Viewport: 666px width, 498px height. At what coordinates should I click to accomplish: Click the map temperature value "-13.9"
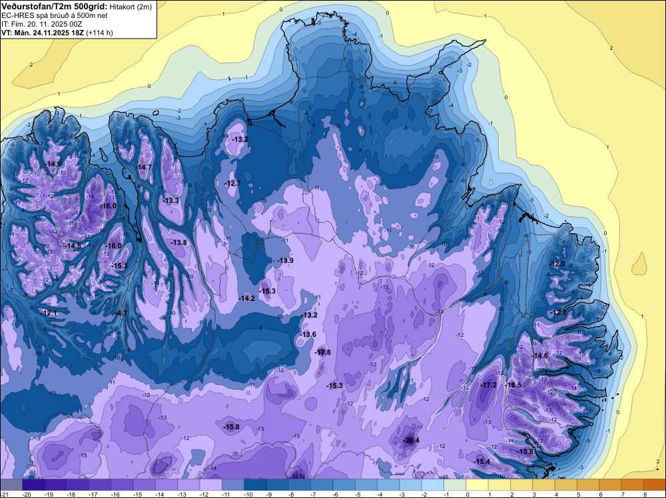pos(286,260)
